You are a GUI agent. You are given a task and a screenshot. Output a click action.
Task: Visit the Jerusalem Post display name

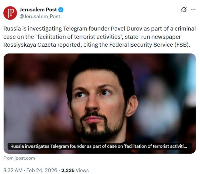click(x=38, y=10)
